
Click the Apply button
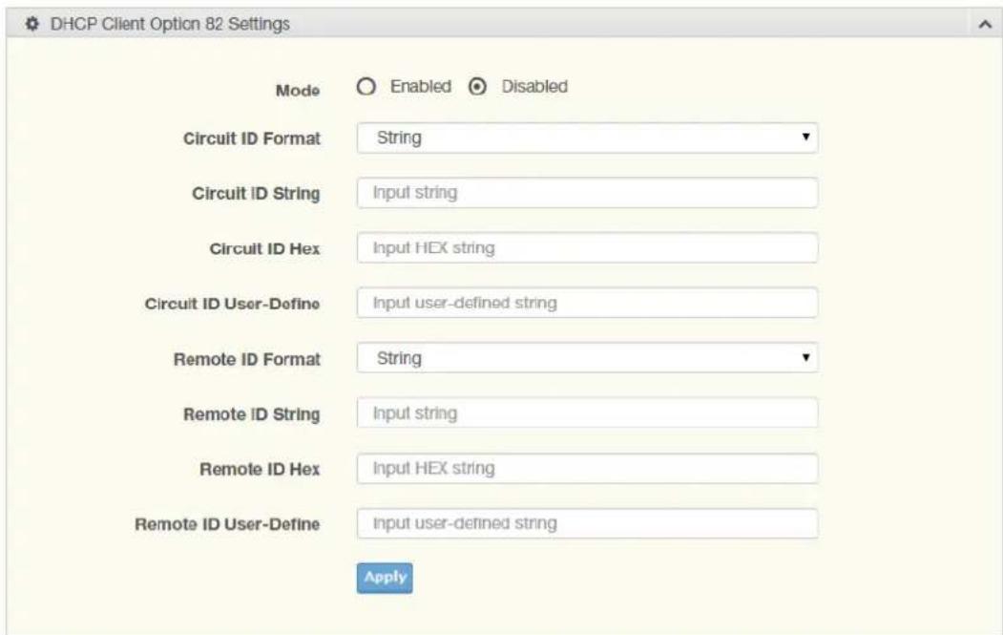point(385,578)
